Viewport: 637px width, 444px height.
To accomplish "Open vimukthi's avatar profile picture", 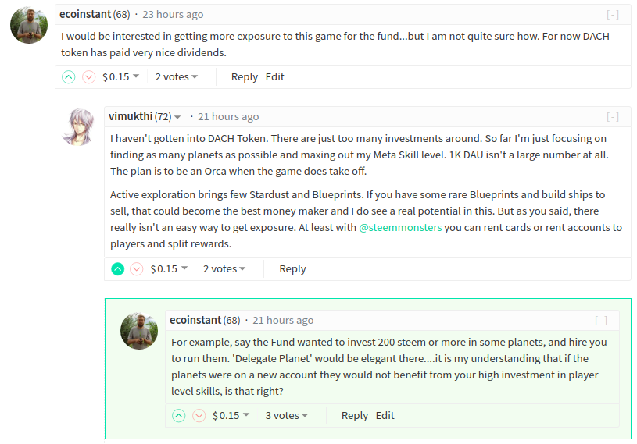I will point(78,127).
